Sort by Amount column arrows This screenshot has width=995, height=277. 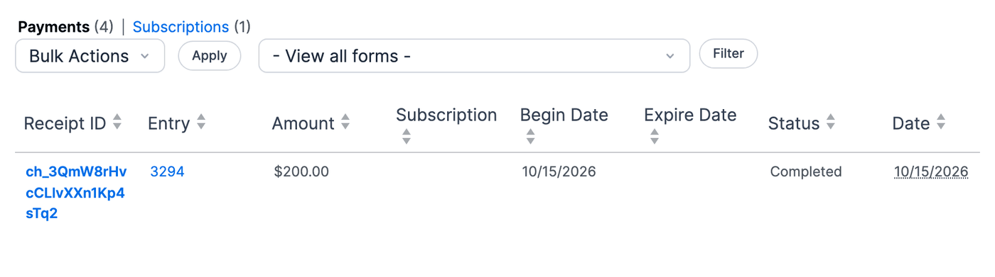pos(345,123)
